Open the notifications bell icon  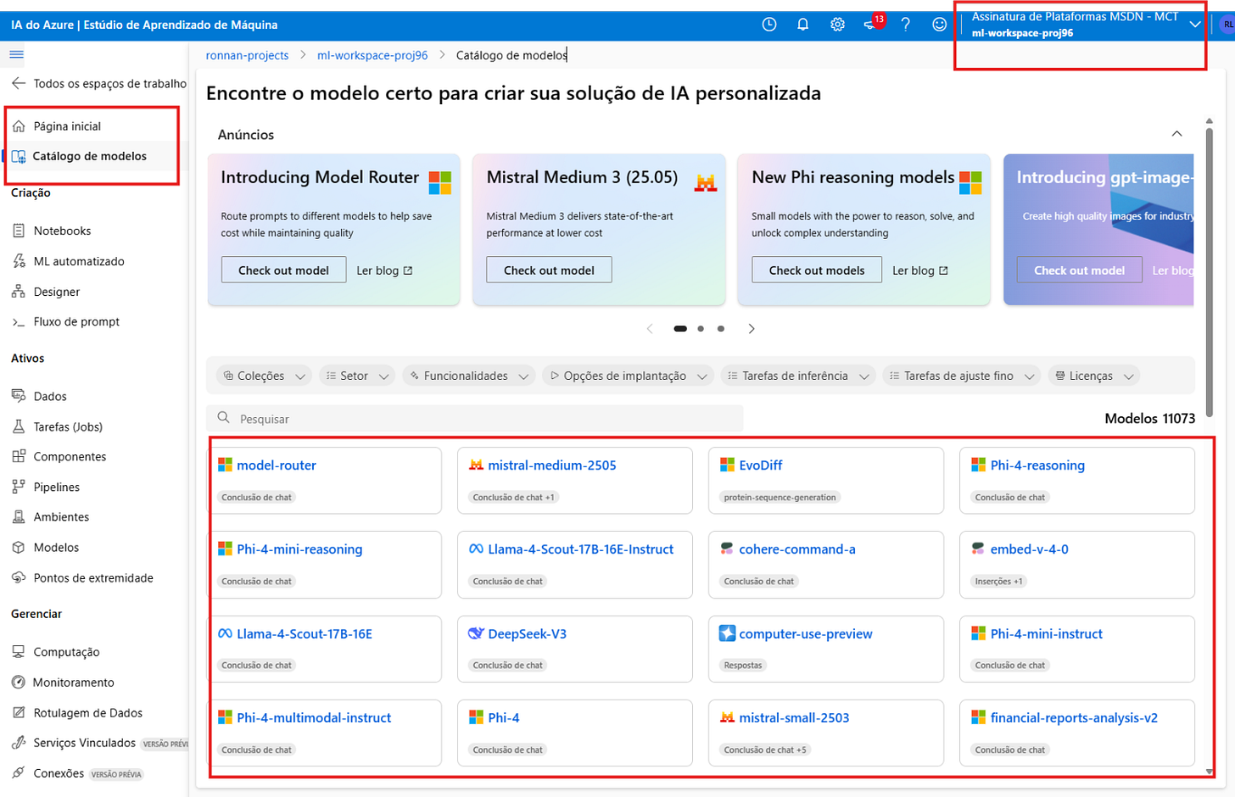(x=803, y=25)
